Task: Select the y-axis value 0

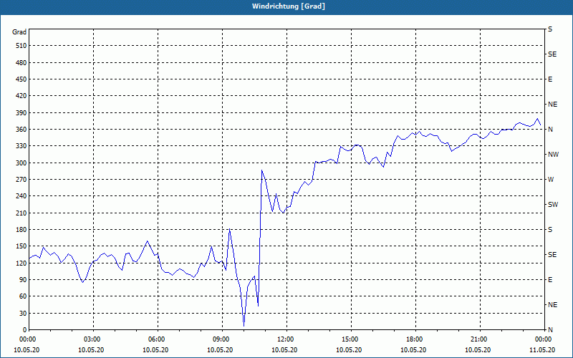Action: 24,330
